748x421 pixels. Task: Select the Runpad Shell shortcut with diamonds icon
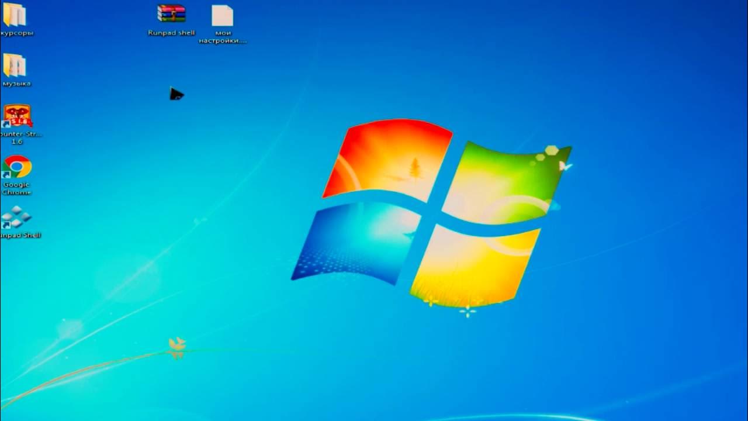[16, 217]
